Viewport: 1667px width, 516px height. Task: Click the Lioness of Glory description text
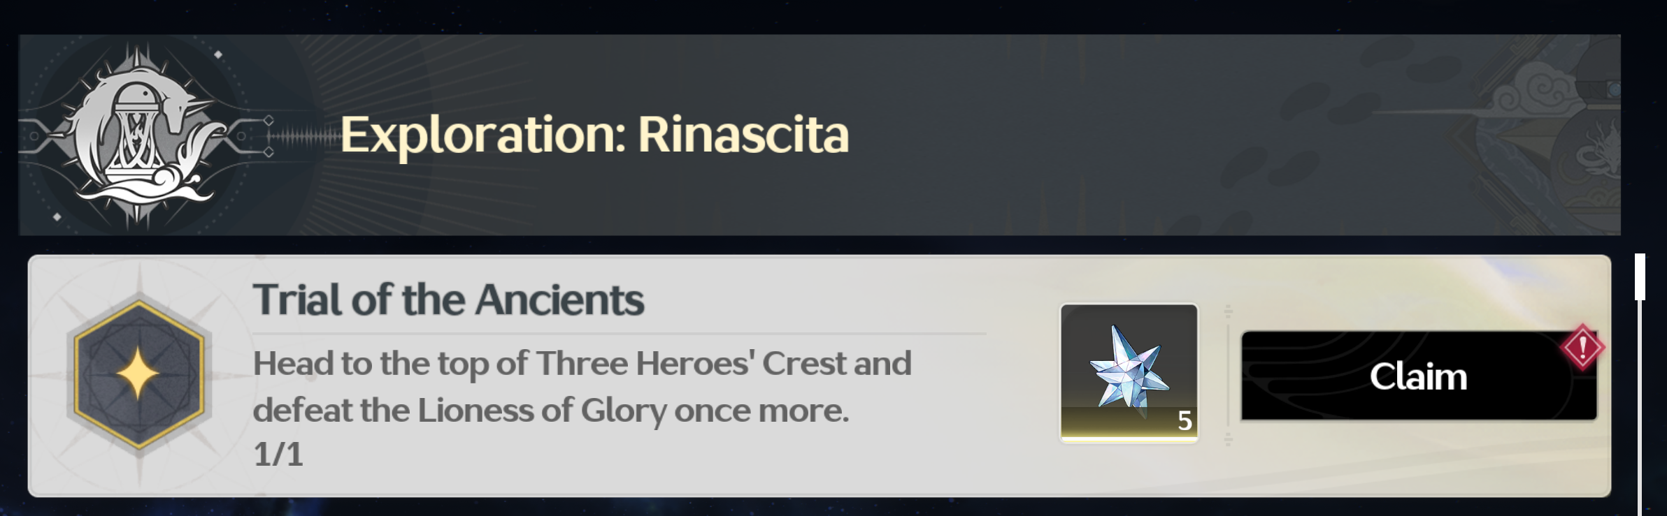[550, 410]
